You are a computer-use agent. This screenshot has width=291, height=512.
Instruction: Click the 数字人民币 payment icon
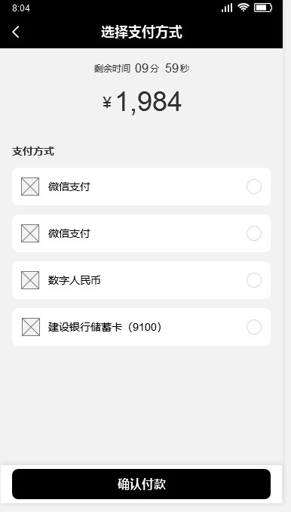(x=30, y=280)
